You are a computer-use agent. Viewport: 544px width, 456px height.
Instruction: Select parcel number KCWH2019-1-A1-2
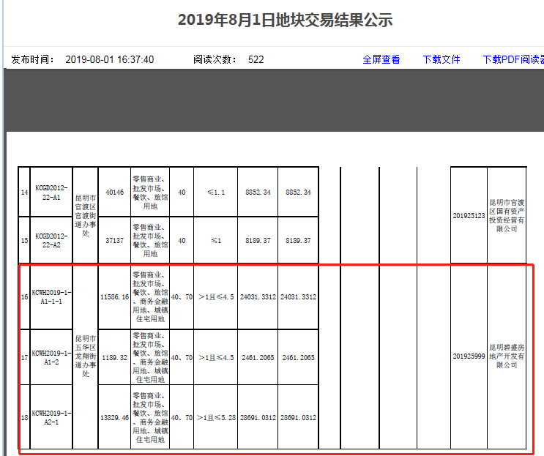51,357
